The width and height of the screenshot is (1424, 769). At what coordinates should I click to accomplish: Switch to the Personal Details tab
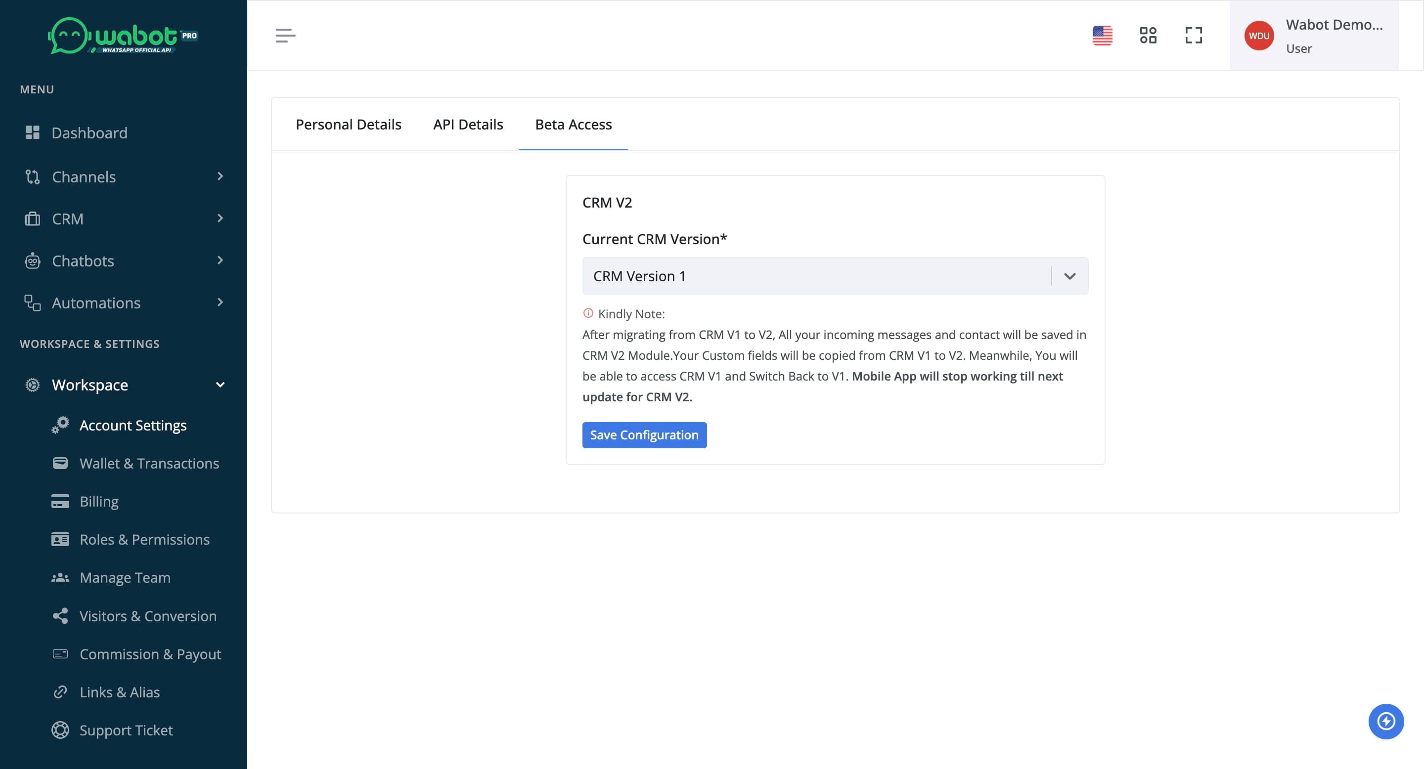[348, 125]
